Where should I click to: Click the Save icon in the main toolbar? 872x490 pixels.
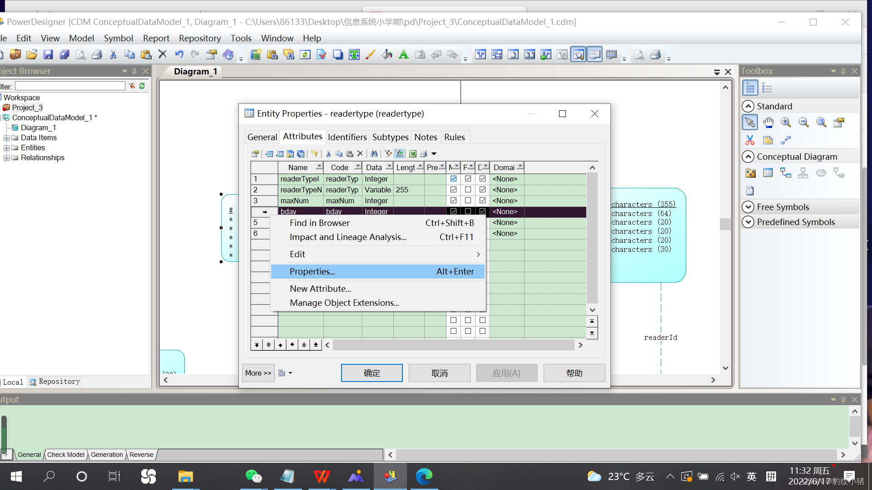pyautogui.click(x=48, y=55)
